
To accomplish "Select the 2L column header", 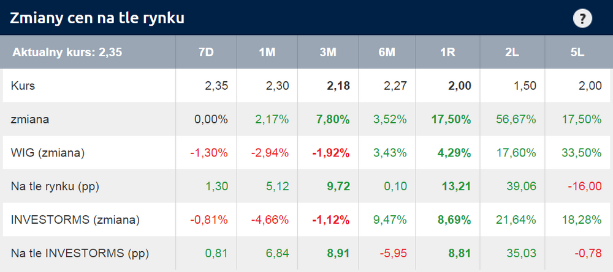I will coord(512,52).
